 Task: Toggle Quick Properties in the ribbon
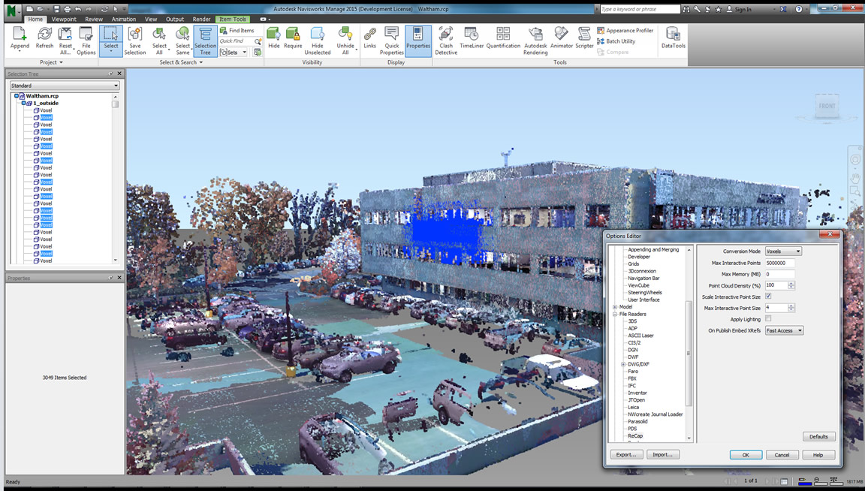[x=392, y=41]
